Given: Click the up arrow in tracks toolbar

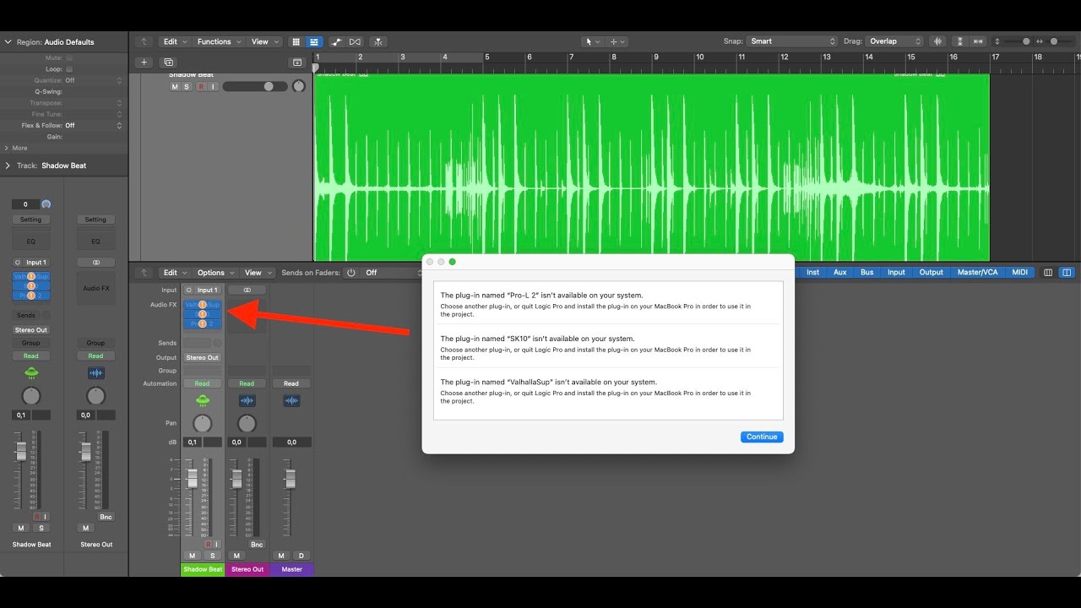Looking at the screenshot, I should 144,41.
